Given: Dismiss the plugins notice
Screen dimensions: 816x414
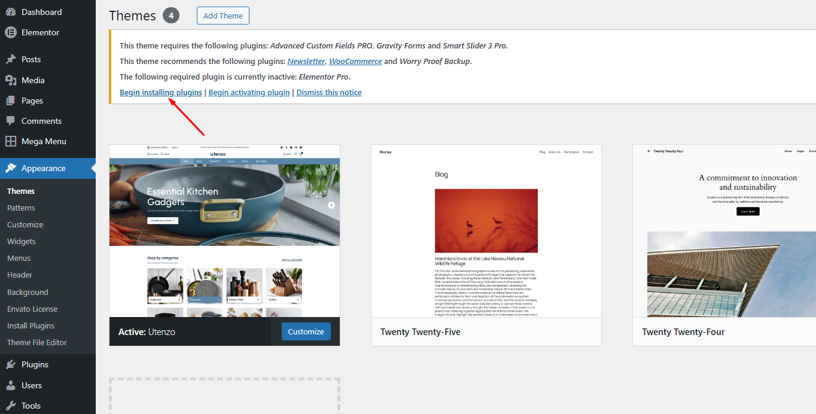Looking at the screenshot, I should (x=328, y=92).
